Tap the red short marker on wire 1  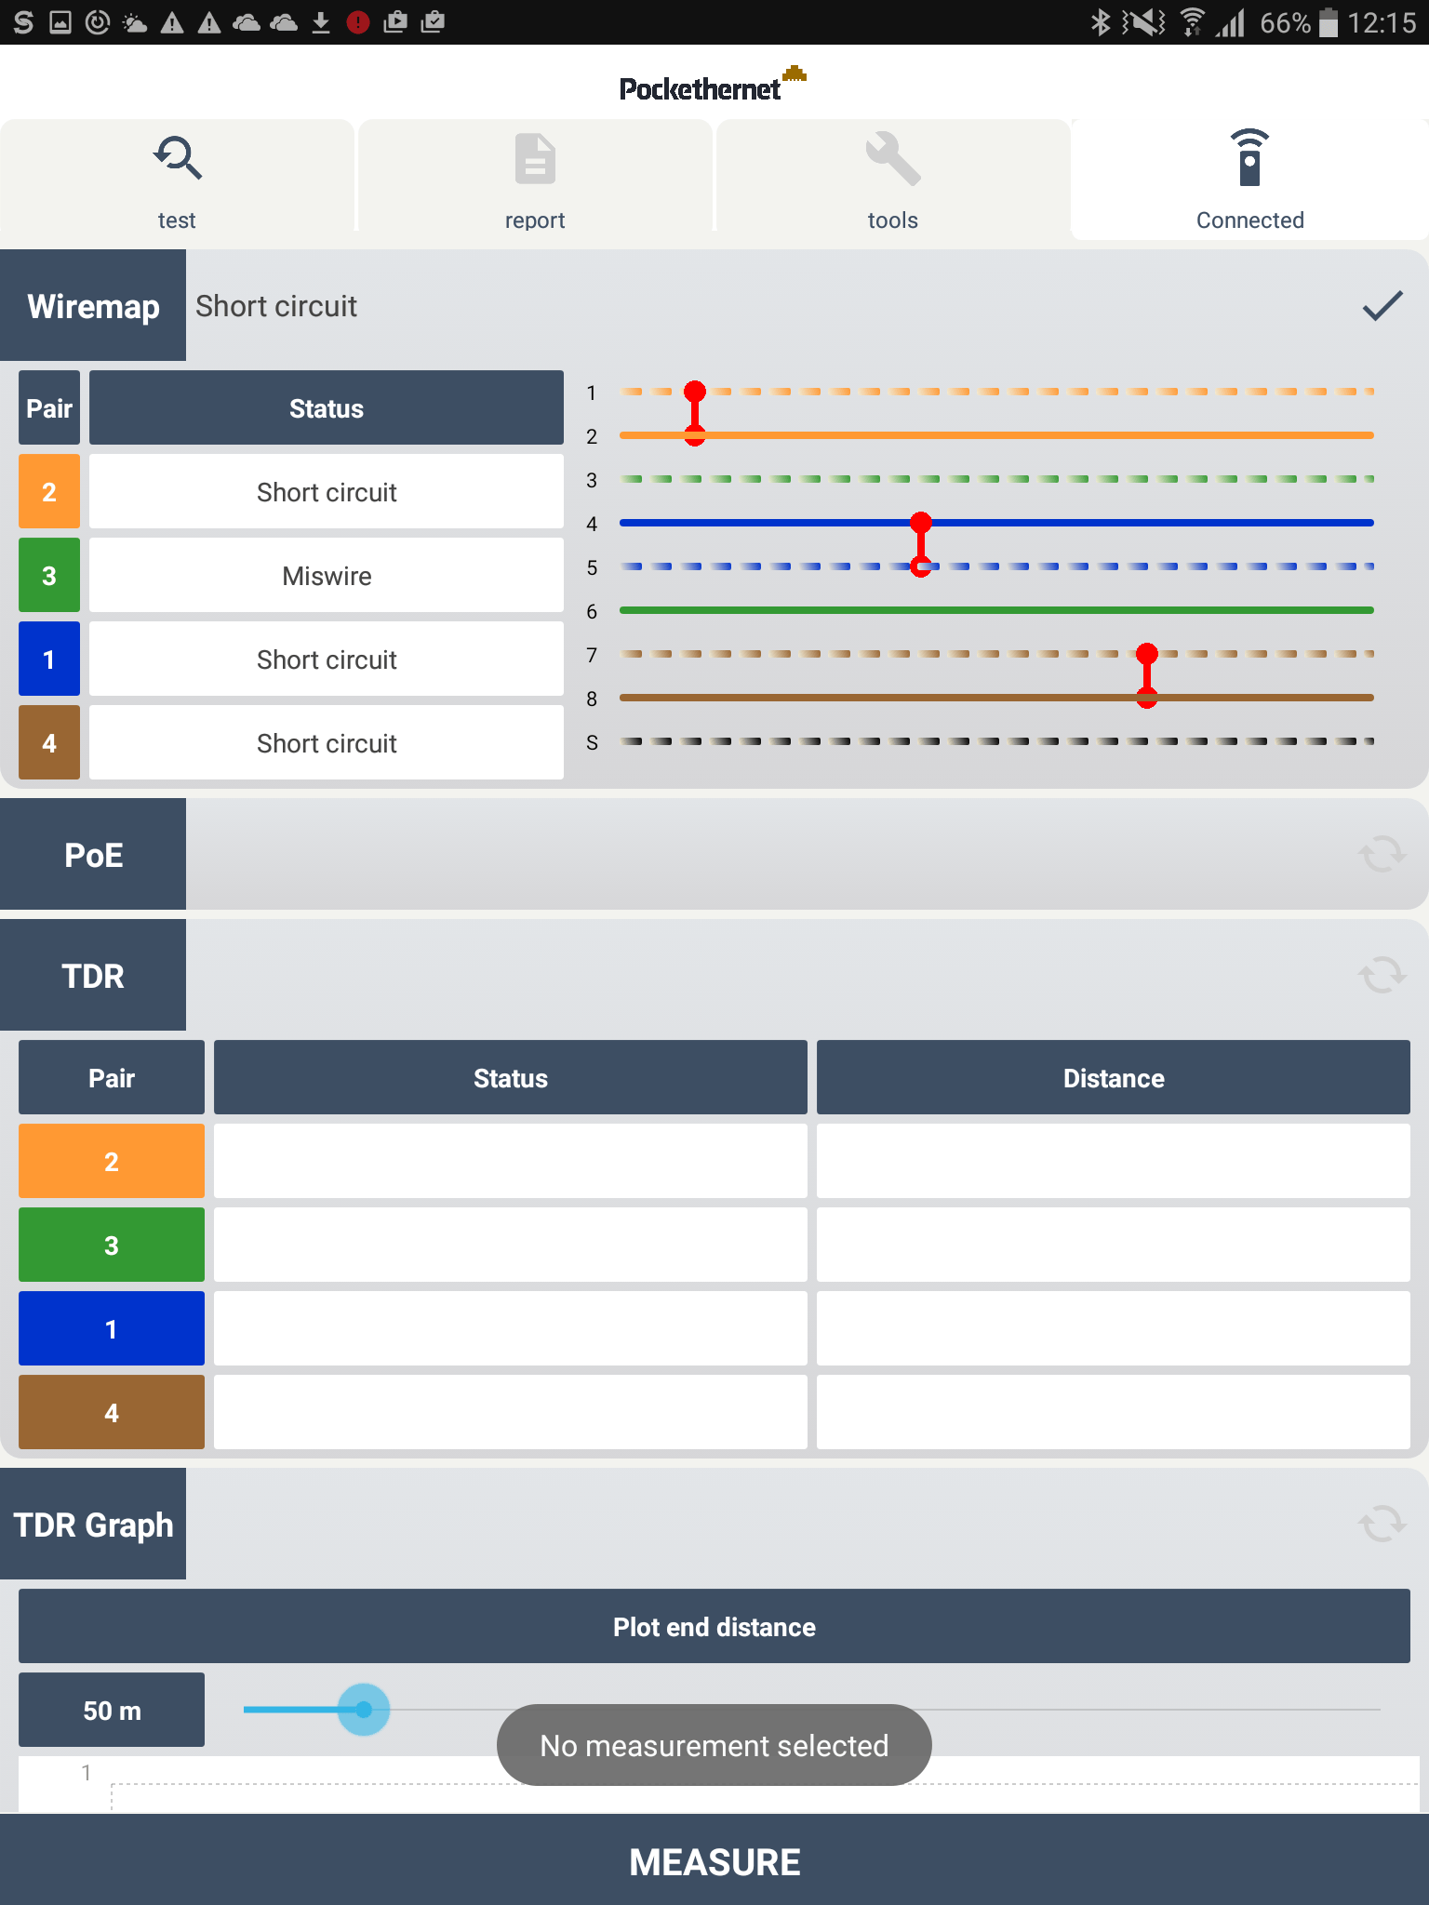click(695, 392)
